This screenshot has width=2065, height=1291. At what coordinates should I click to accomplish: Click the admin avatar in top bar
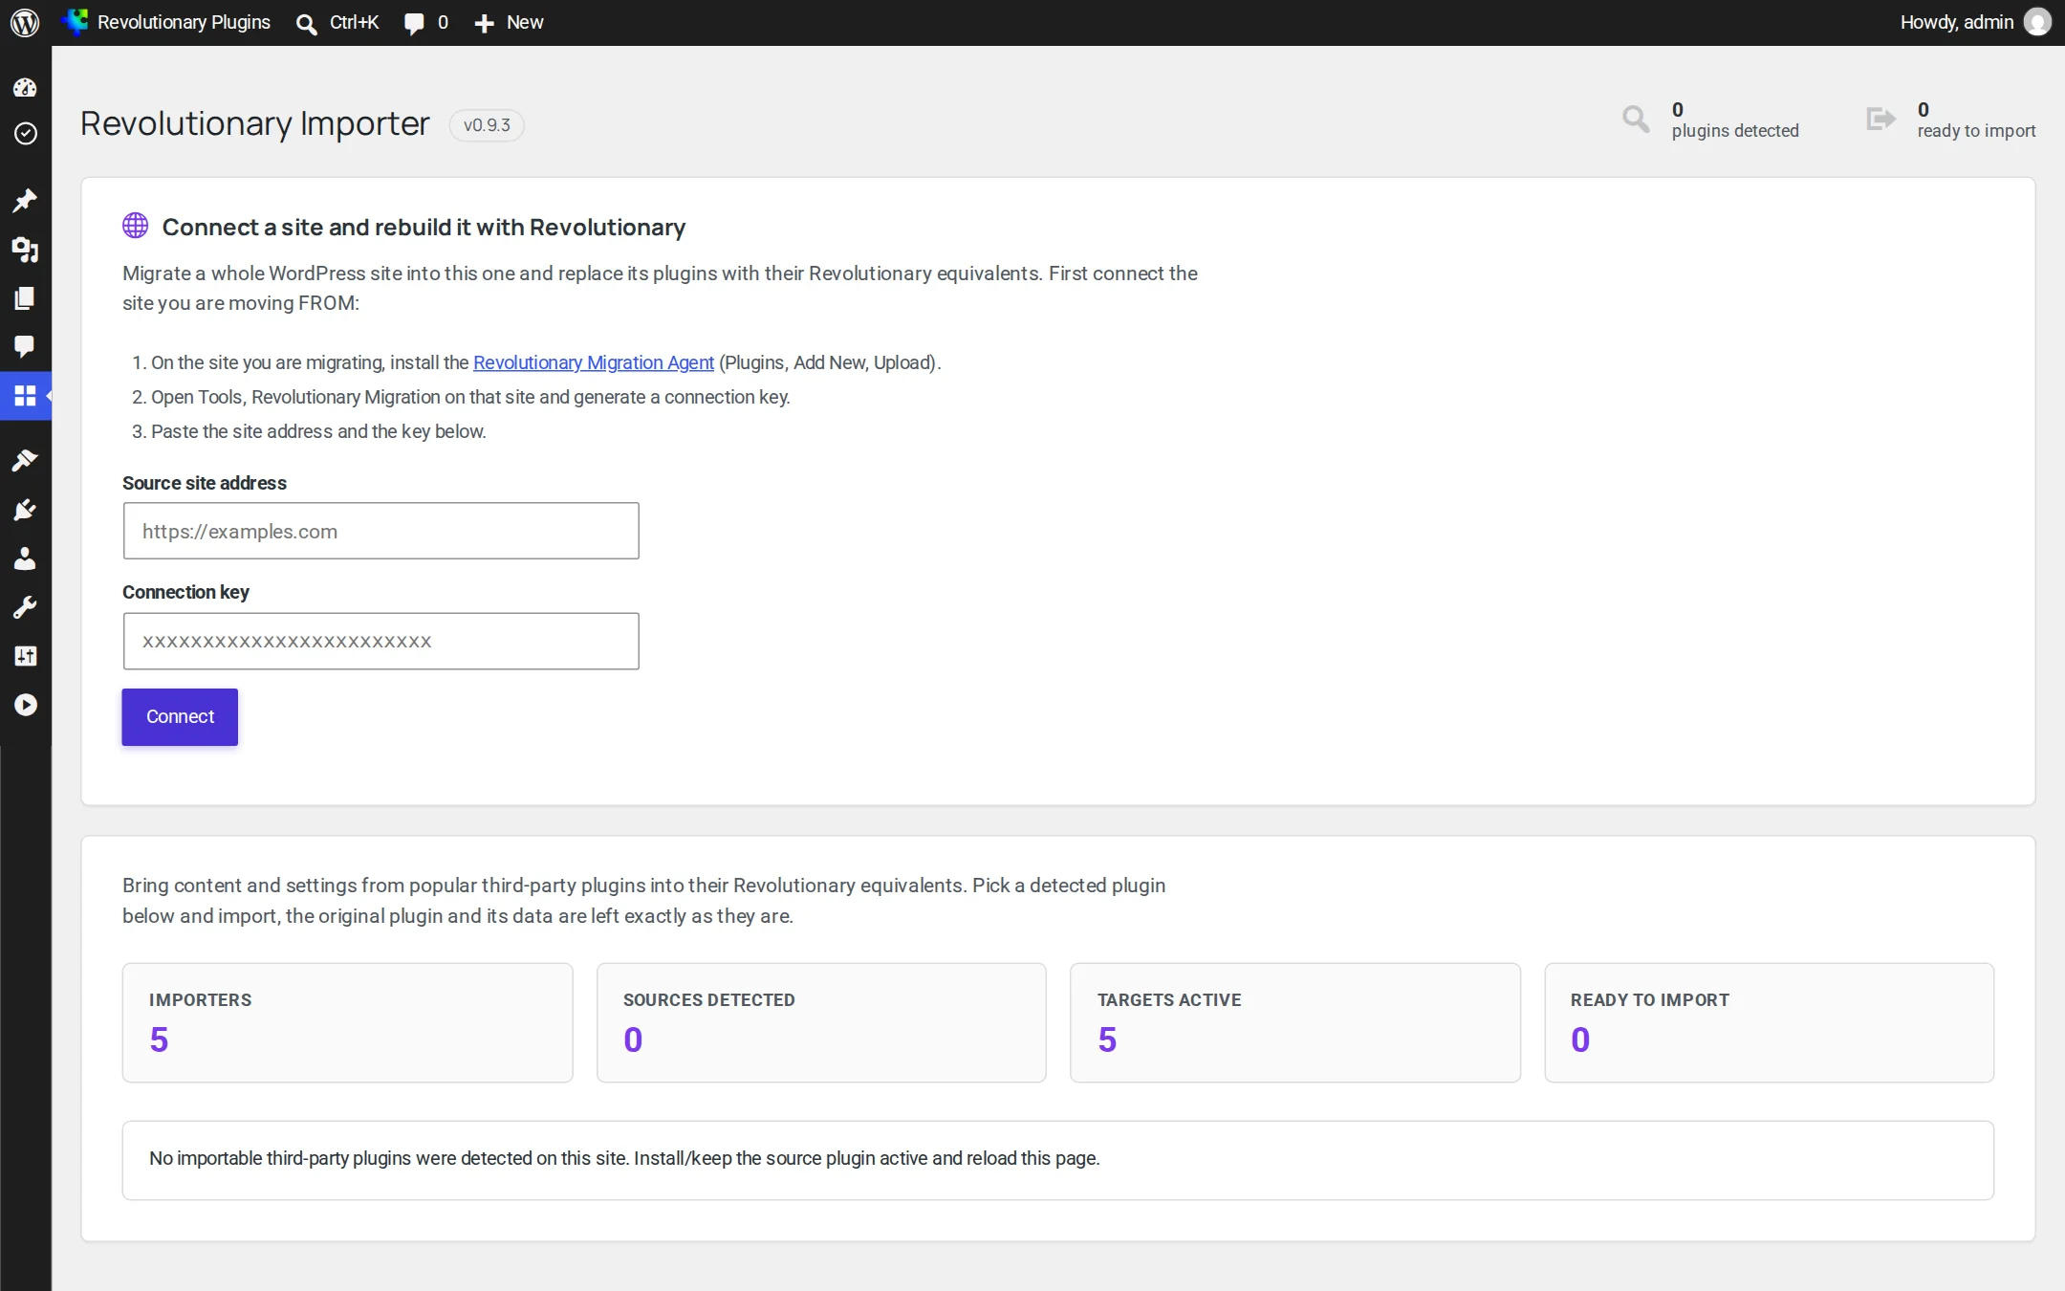(x=2037, y=22)
